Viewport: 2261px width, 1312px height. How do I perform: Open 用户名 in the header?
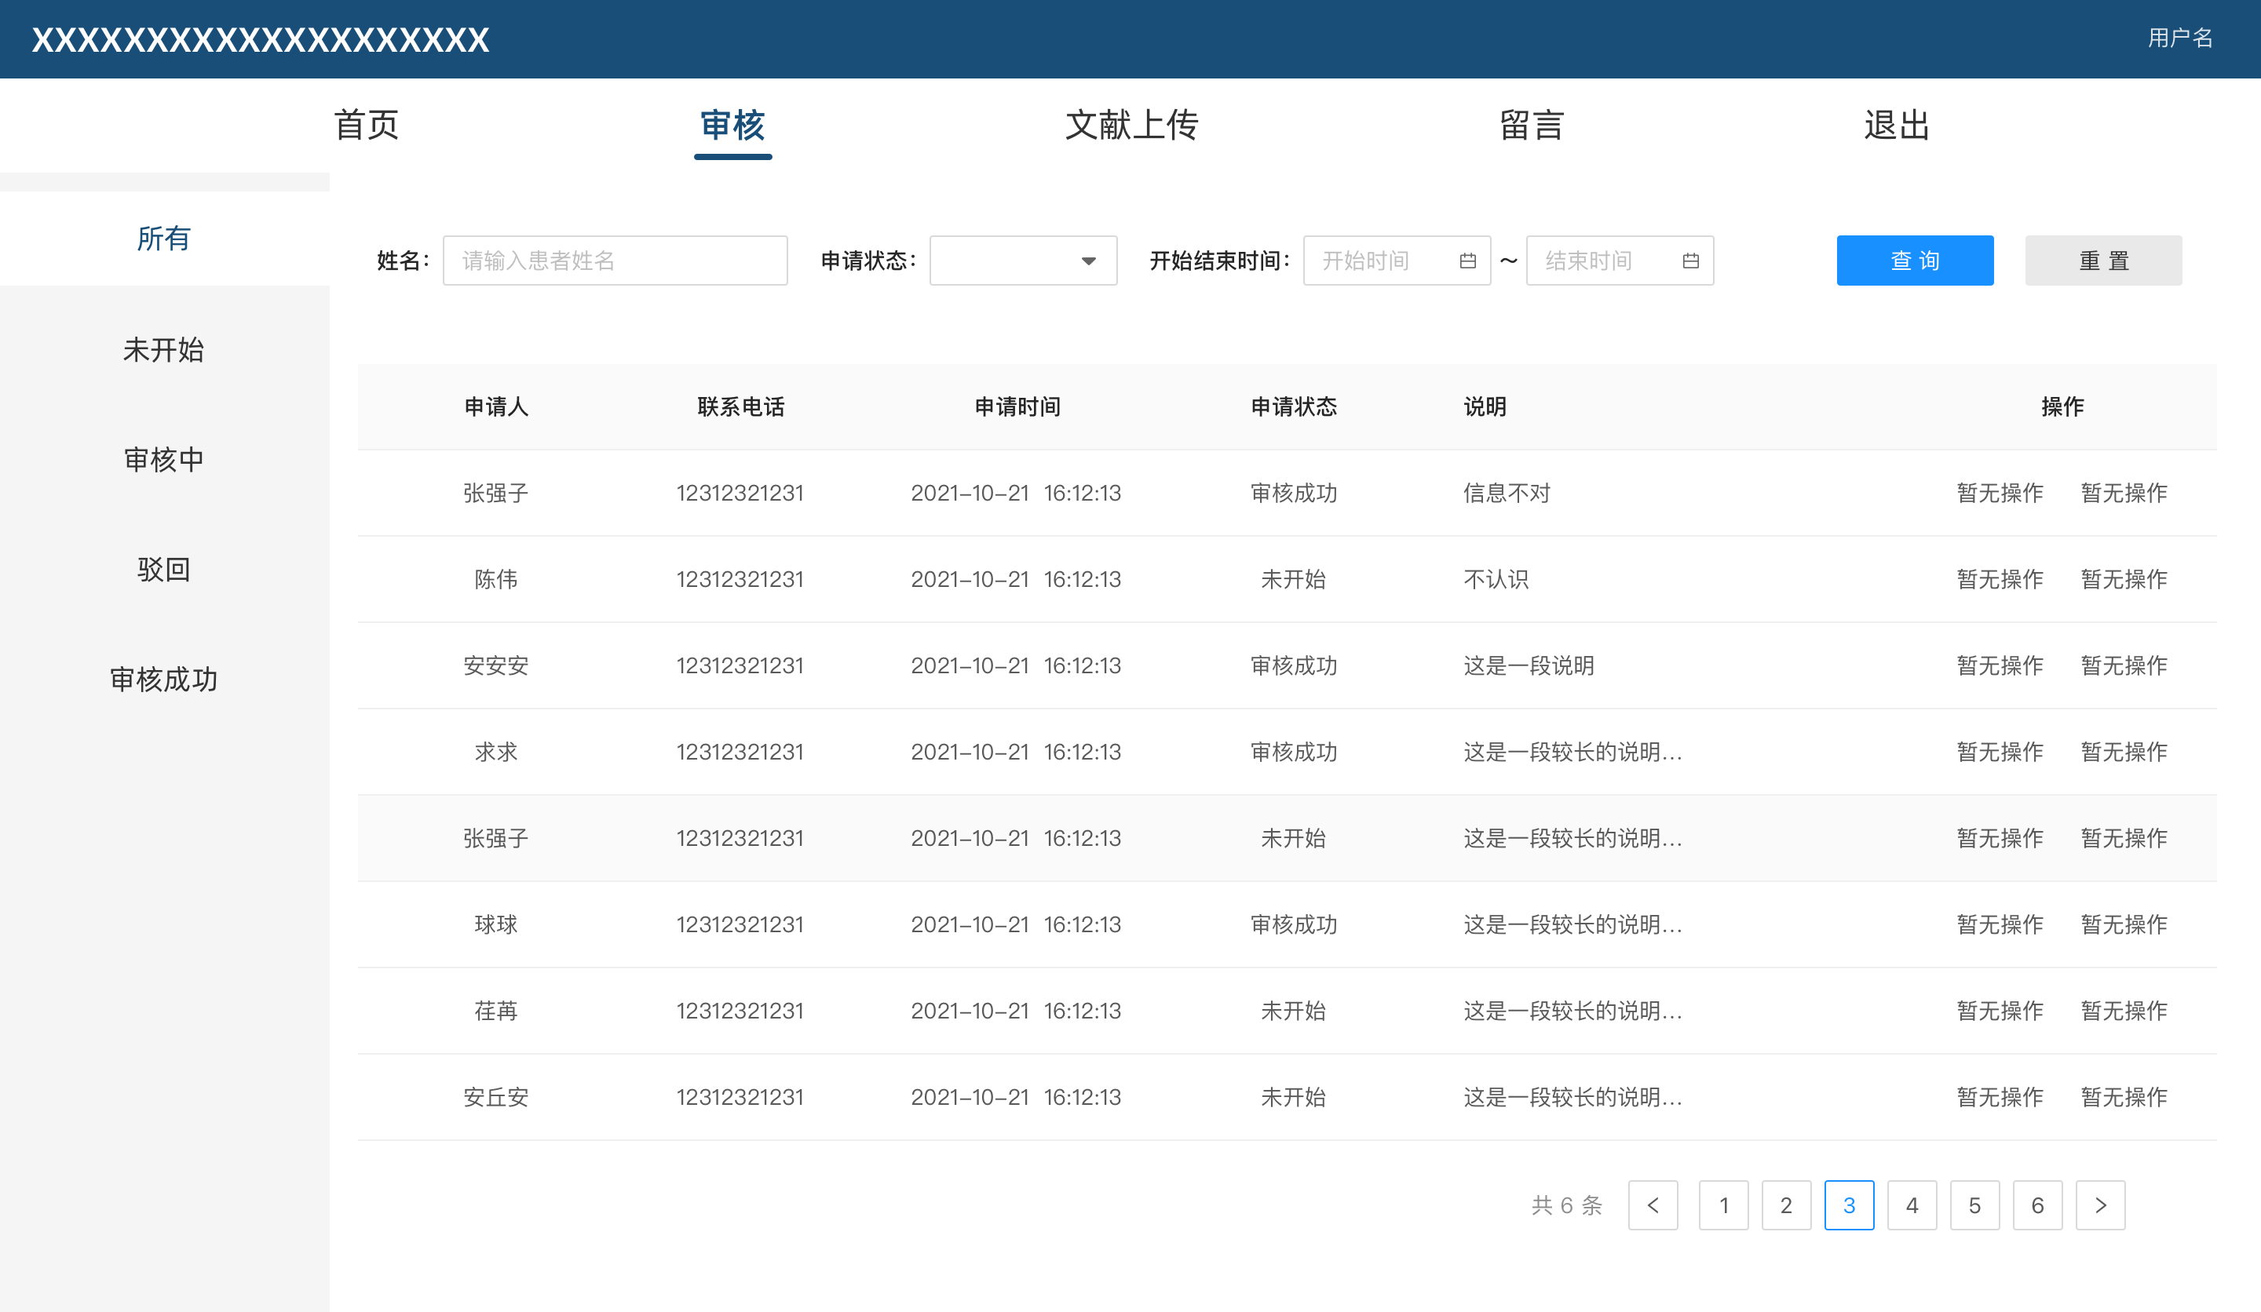click(2180, 38)
